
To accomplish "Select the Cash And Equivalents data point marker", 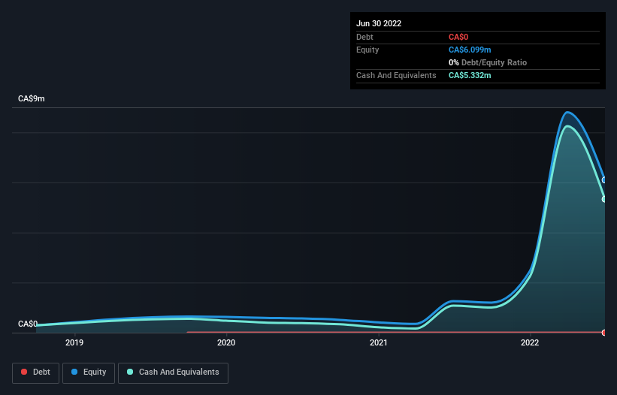I will point(604,199).
